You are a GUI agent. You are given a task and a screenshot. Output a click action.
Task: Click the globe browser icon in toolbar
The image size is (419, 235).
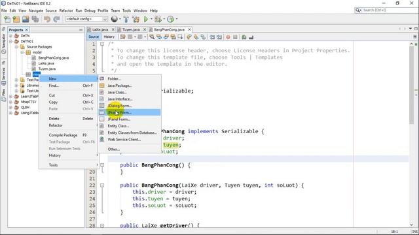point(115,19)
